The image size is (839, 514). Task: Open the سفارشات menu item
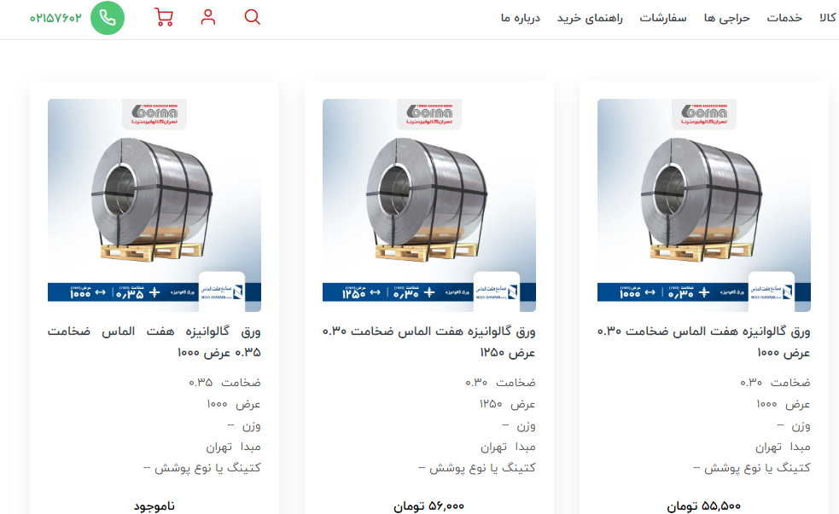(x=663, y=18)
